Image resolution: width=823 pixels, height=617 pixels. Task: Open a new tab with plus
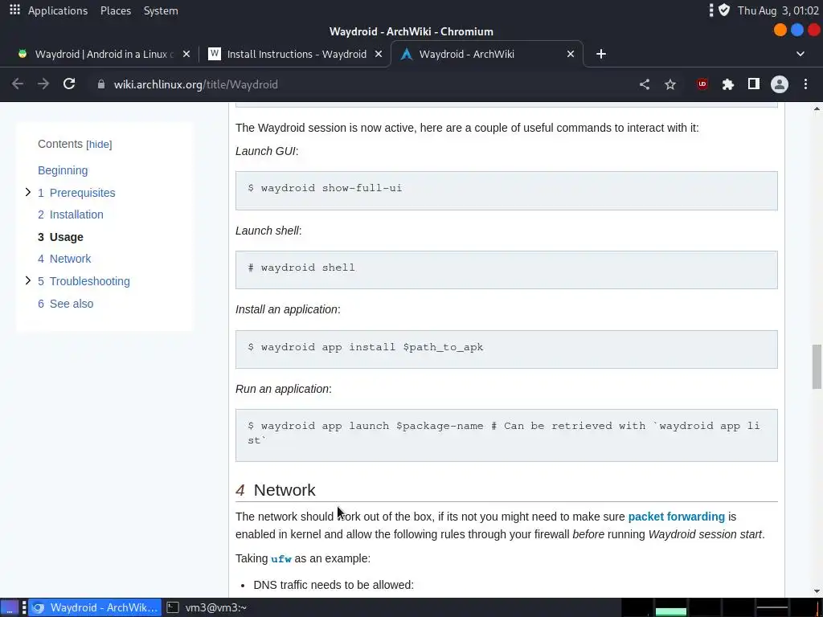tap(601, 54)
